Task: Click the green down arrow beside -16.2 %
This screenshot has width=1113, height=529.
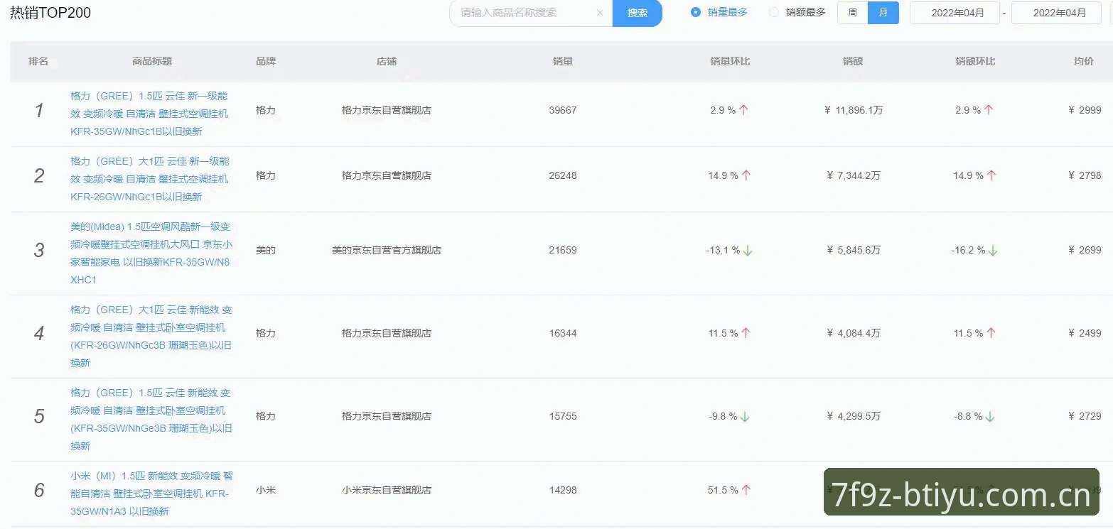Action: point(994,250)
